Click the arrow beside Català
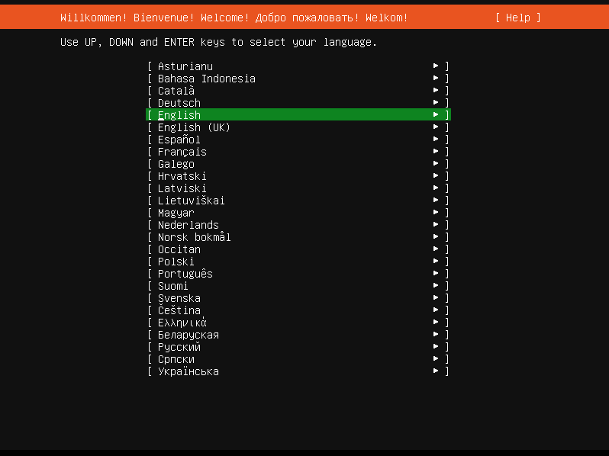The image size is (609, 456). pos(436,91)
